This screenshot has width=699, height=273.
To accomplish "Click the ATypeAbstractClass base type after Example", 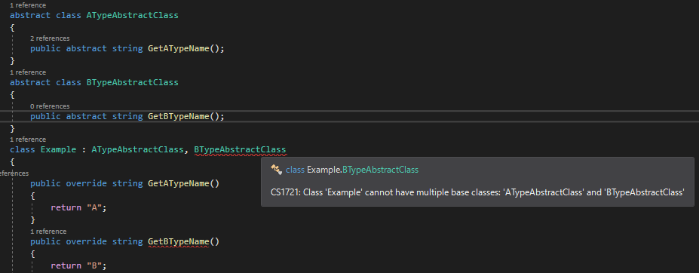I will pos(137,150).
